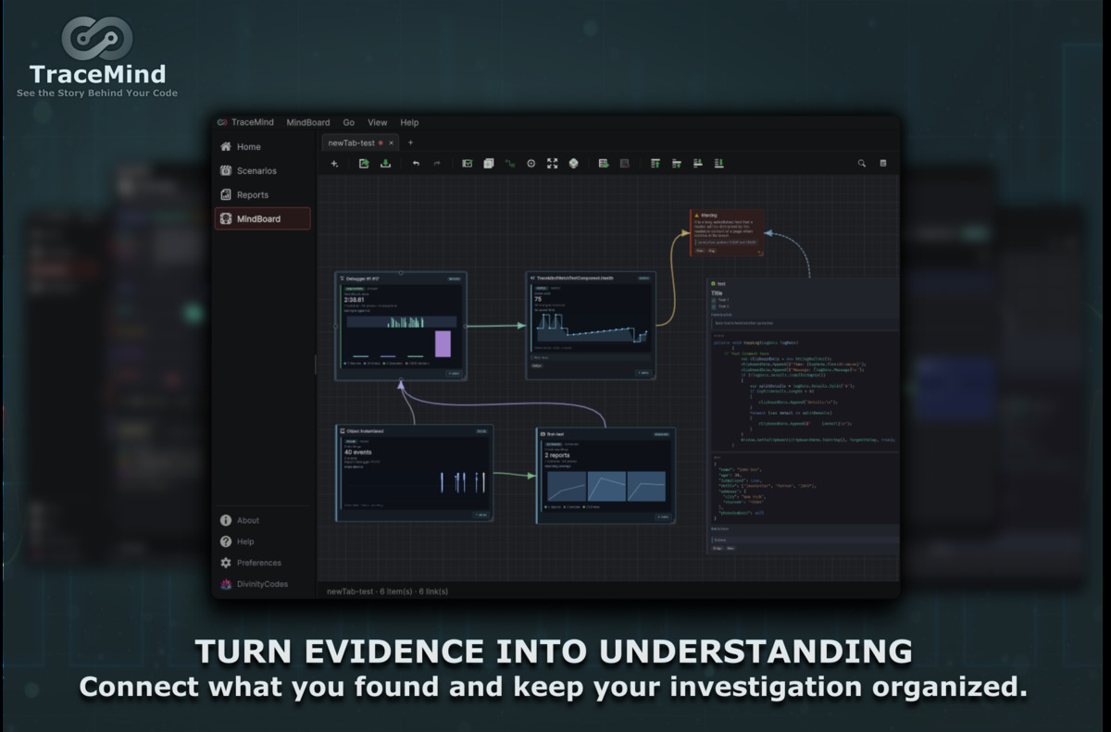
Task: Open Help in the sidebar bottom section
Action: (x=262, y=541)
